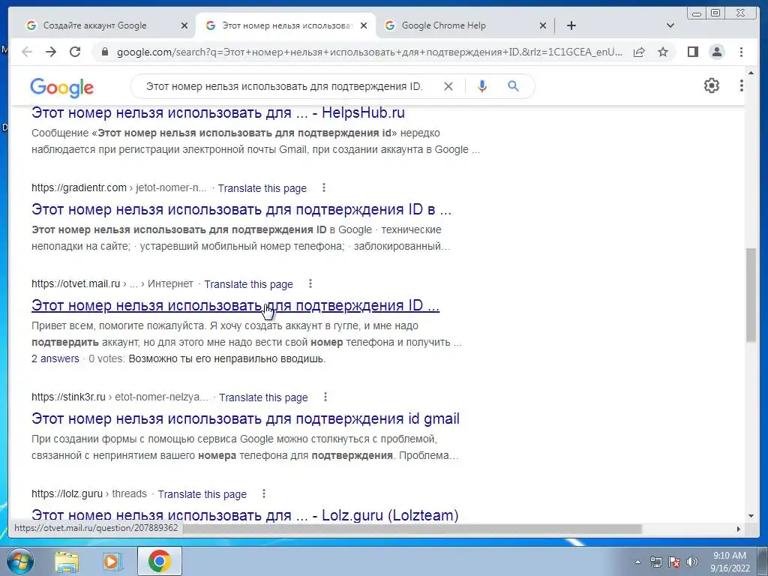Open Chrome side panel icon
This screenshot has width=768, height=576.
point(692,52)
